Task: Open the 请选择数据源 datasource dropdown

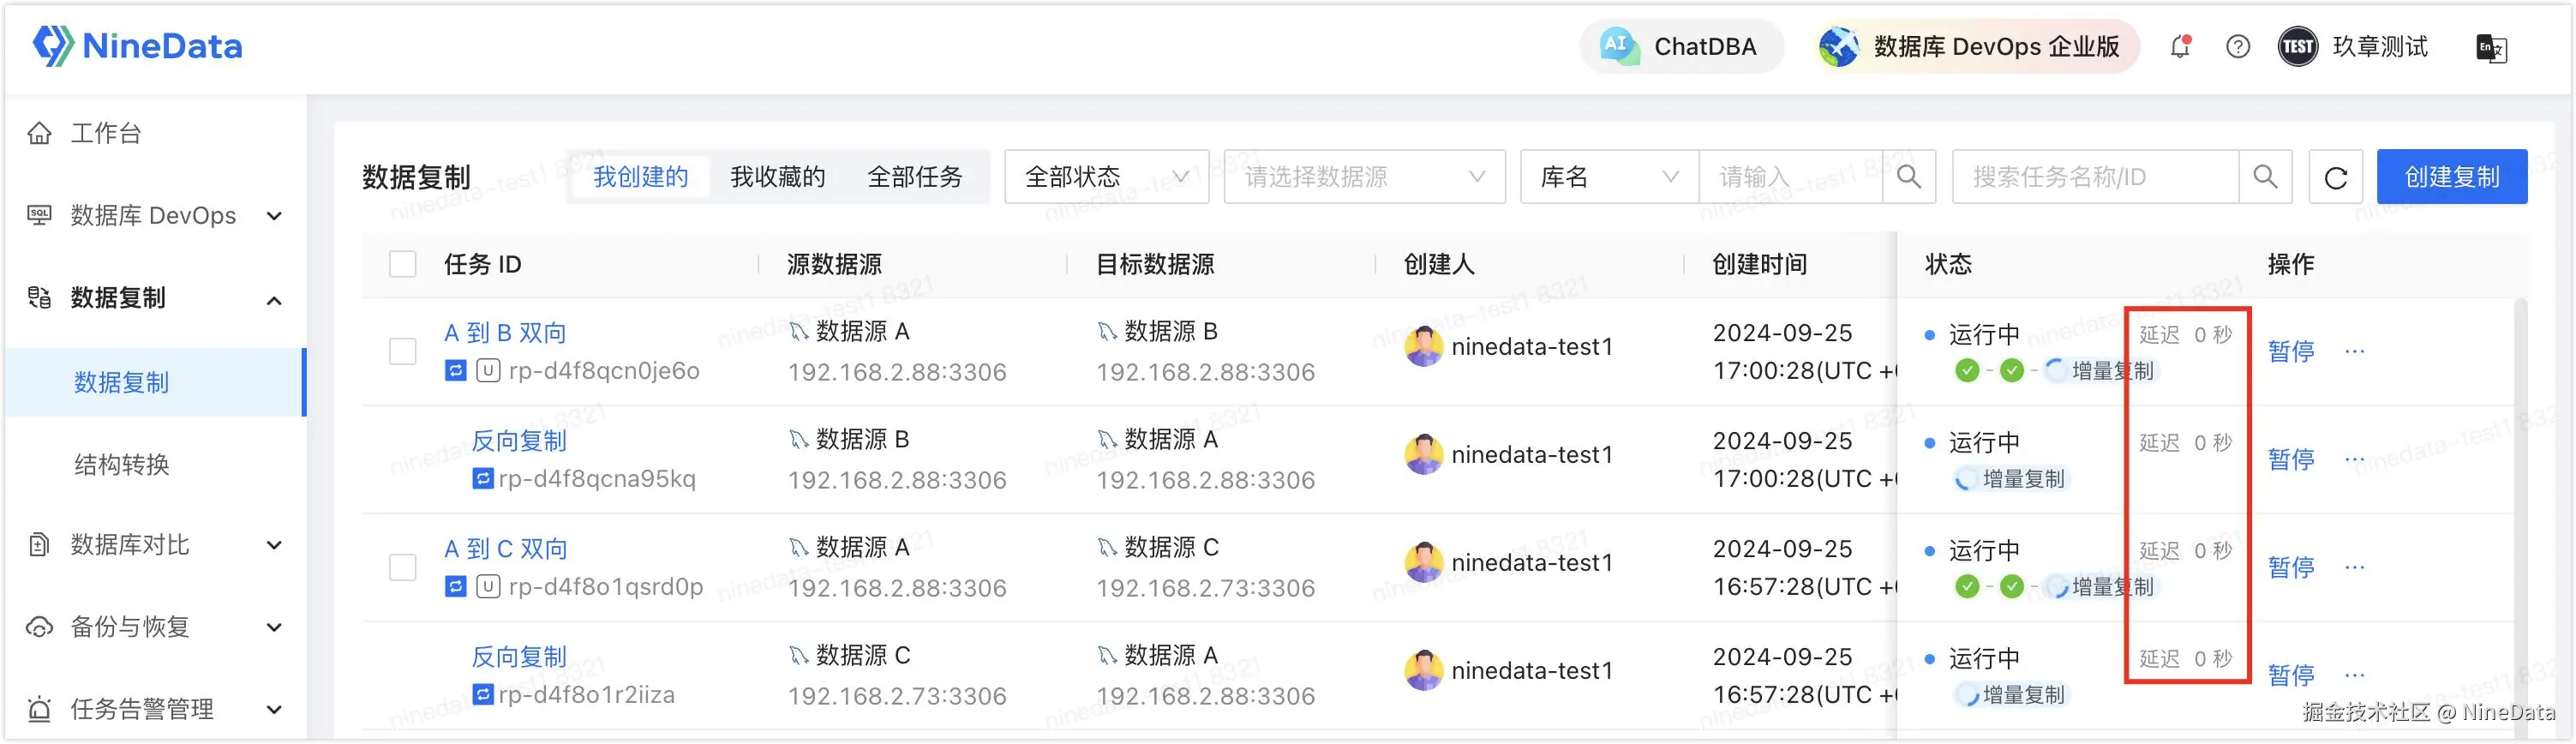Action: coord(1363,177)
